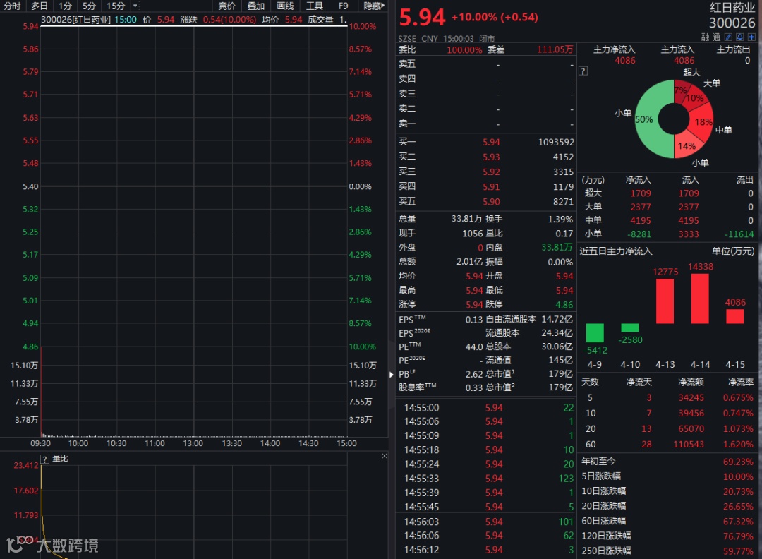Image resolution: width=762 pixels, height=559 pixels.
Task: Click the 委比 value 100.00%
Action: coord(464,50)
